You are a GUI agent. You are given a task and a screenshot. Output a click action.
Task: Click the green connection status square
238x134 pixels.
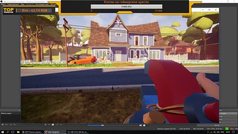coord(227,129)
